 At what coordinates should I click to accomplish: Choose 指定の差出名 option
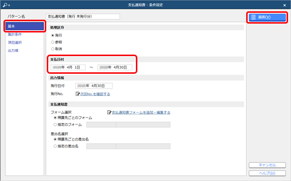click(x=55, y=146)
